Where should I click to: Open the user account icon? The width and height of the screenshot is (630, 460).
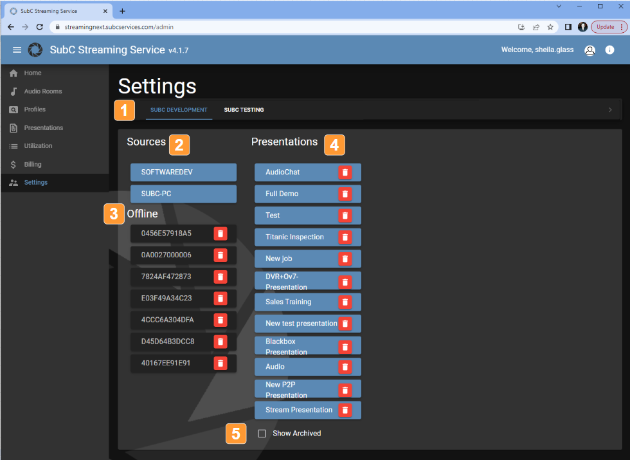tap(589, 50)
